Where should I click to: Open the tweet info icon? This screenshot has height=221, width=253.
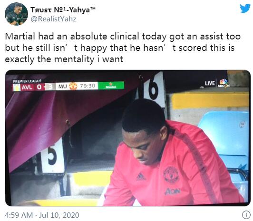[246, 215]
